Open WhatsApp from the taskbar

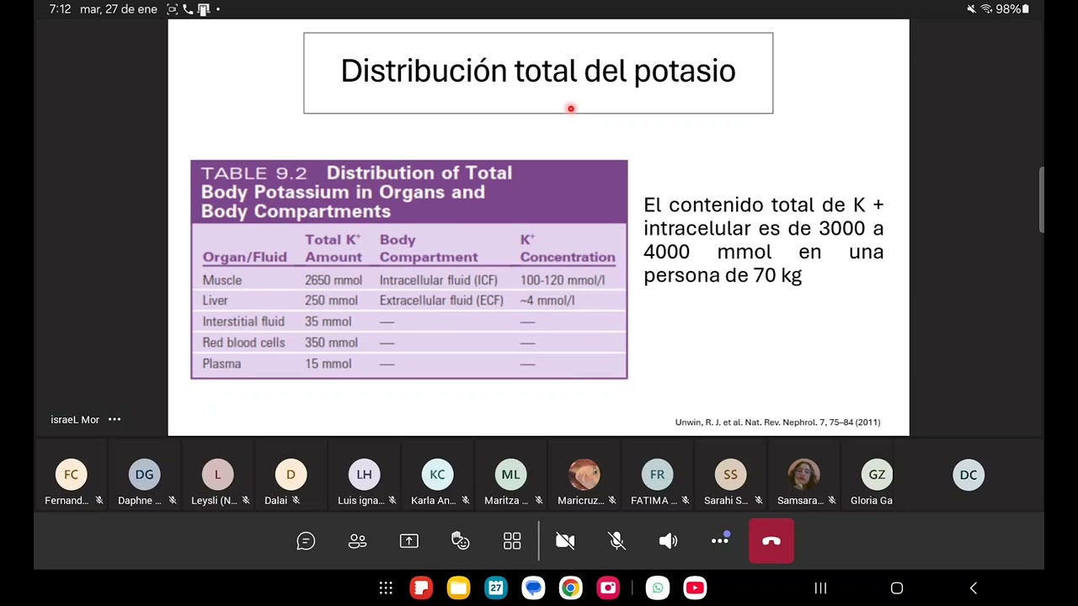tap(658, 587)
